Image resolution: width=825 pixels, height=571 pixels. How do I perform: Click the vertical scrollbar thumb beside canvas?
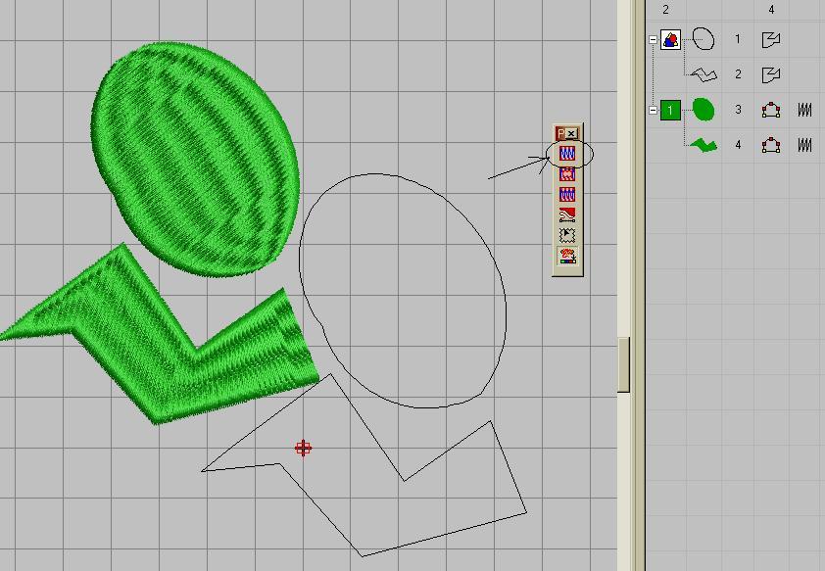click(x=623, y=364)
